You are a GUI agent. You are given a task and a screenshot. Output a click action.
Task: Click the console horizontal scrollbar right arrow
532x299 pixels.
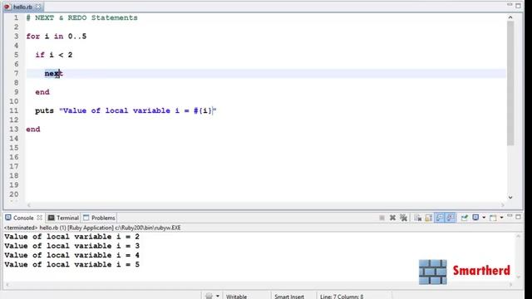tap(510, 285)
